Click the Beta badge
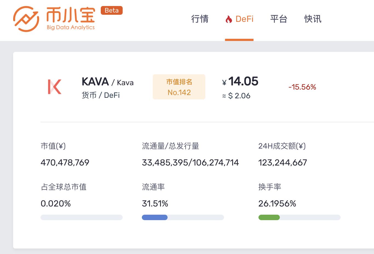The image size is (374, 254). (x=112, y=10)
